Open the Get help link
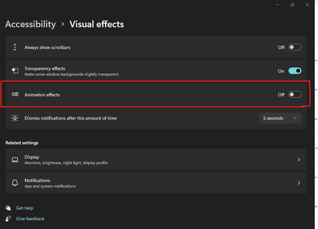This screenshot has height=229, width=318. point(25,208)
